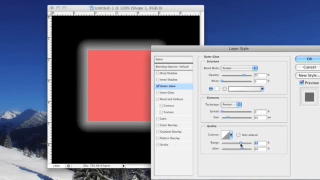Click the Opacity slider track
The width and height of the screenshot is (320, 180).
coord(236,75)
